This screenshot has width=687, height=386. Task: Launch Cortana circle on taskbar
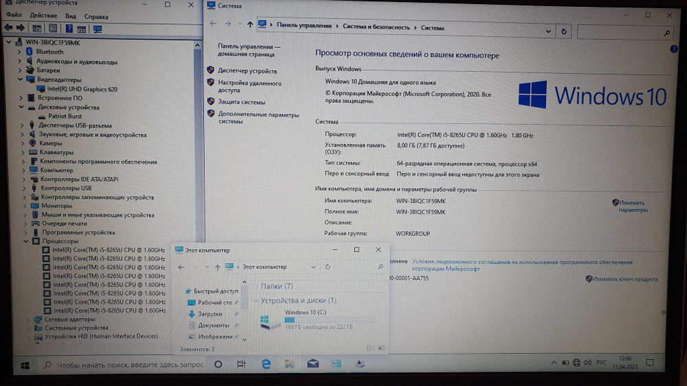coord(218,364)
